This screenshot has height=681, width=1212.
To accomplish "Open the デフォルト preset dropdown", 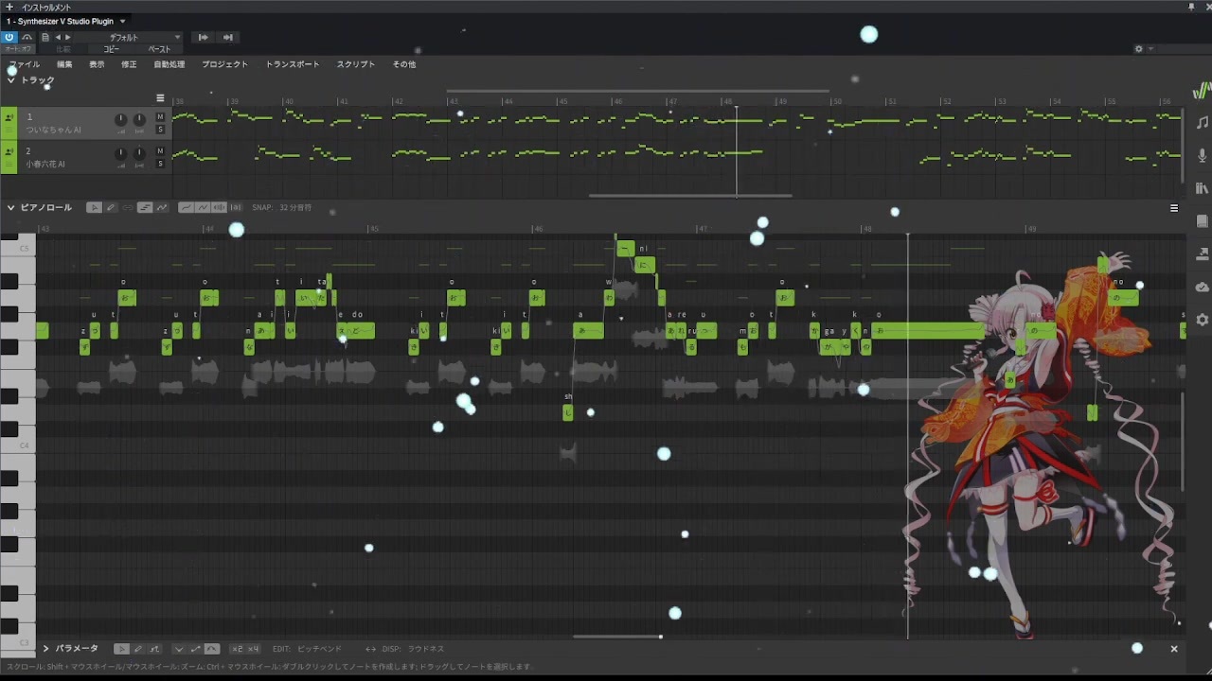I will click(144, 37).
